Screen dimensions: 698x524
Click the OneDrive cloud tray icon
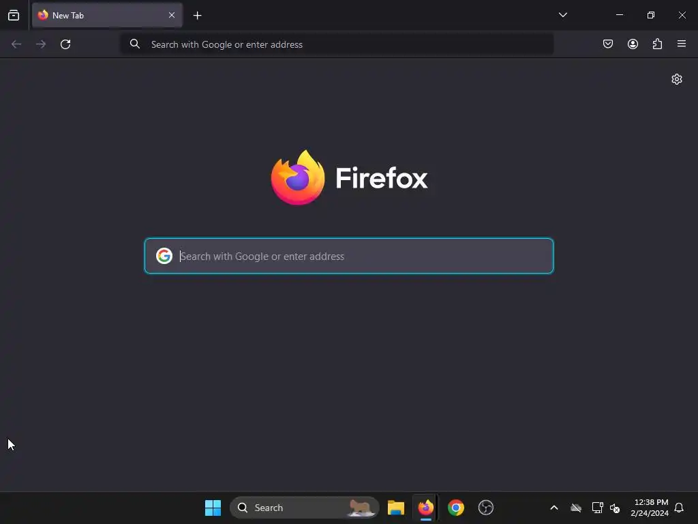(x=576, y=508)
